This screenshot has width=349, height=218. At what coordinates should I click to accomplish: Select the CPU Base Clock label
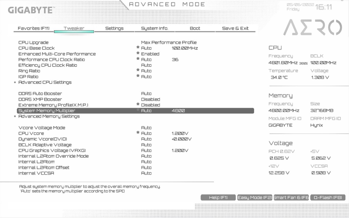pyautogui.click(x=36, y=48)
